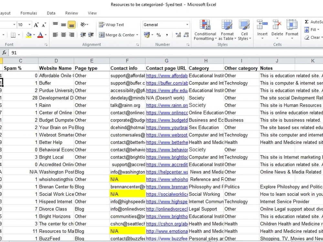Select column D header
Image resolution: width=323 pixels, height=242 pixels.
click(56, 61)
